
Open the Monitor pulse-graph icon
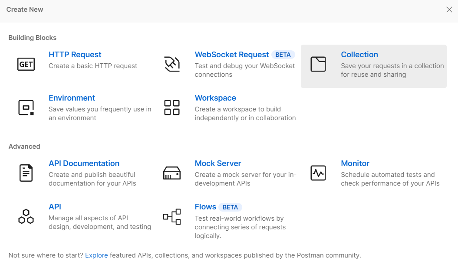[x=318, y=173]
